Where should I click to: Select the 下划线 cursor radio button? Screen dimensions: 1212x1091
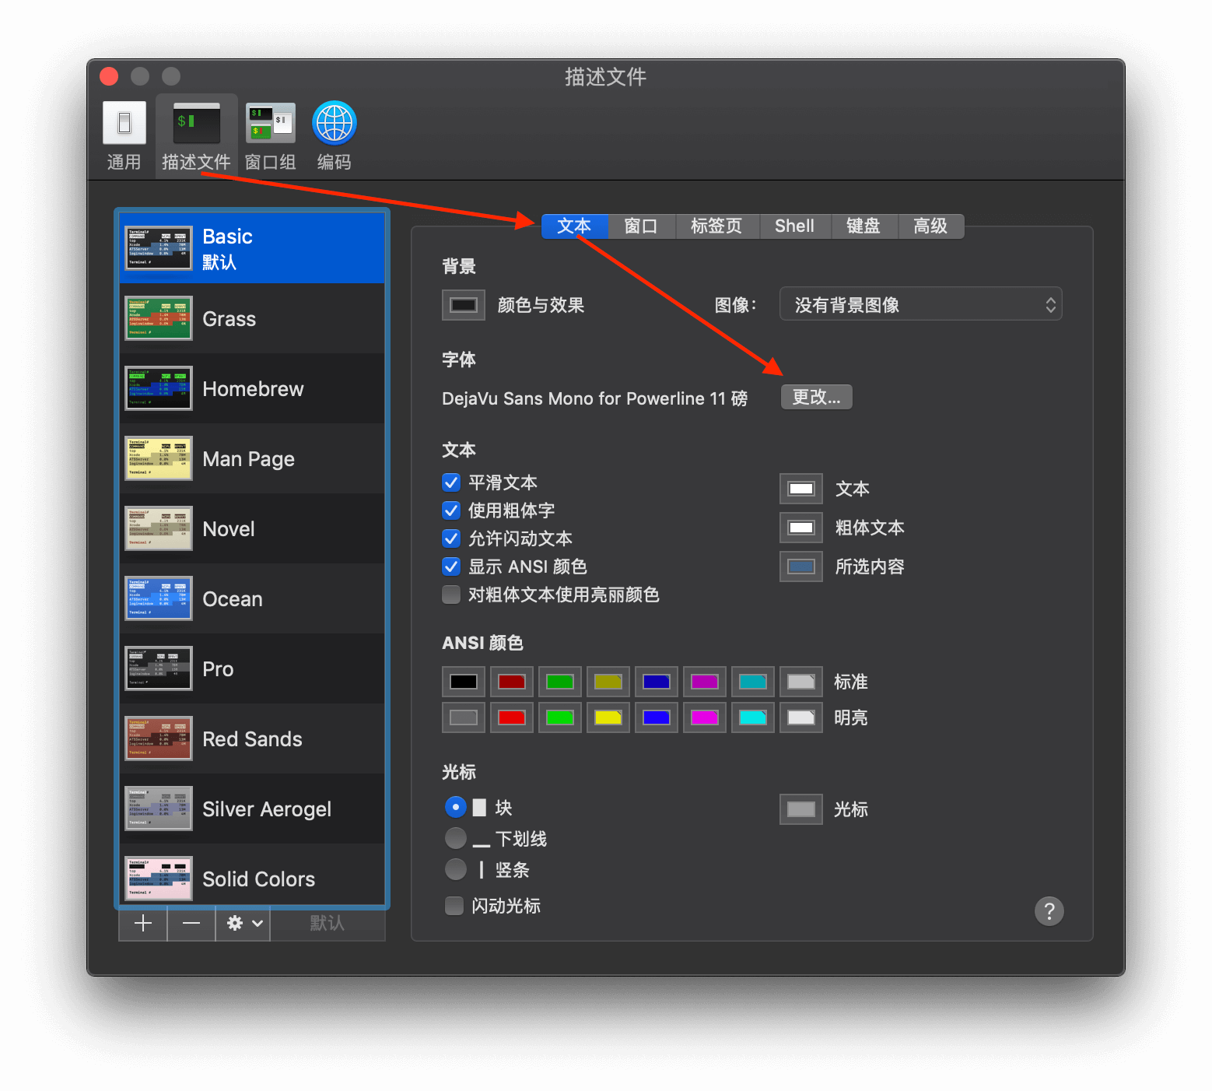(456, 839)
